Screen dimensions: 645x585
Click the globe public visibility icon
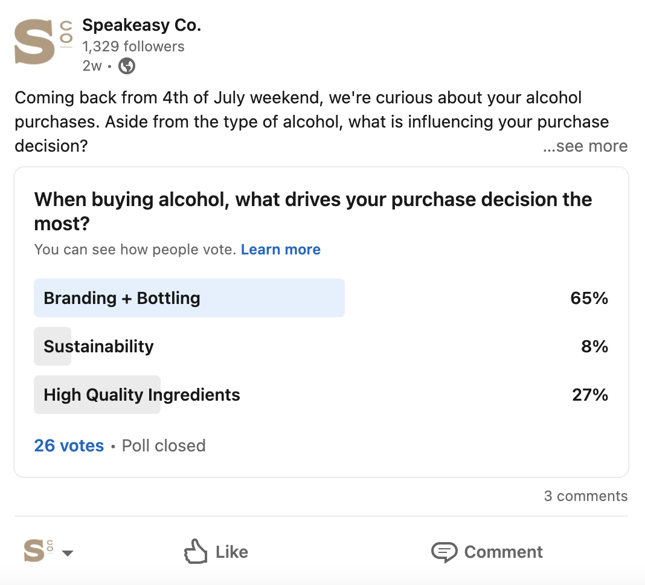(x=127, y=66)
